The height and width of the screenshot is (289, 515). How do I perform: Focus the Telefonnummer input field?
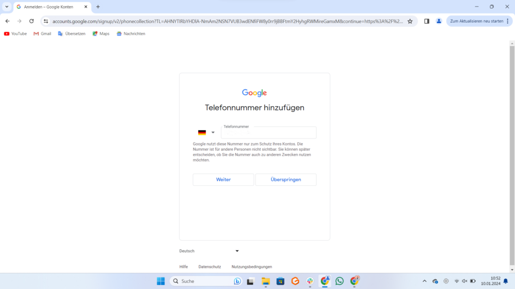point(269,133)
